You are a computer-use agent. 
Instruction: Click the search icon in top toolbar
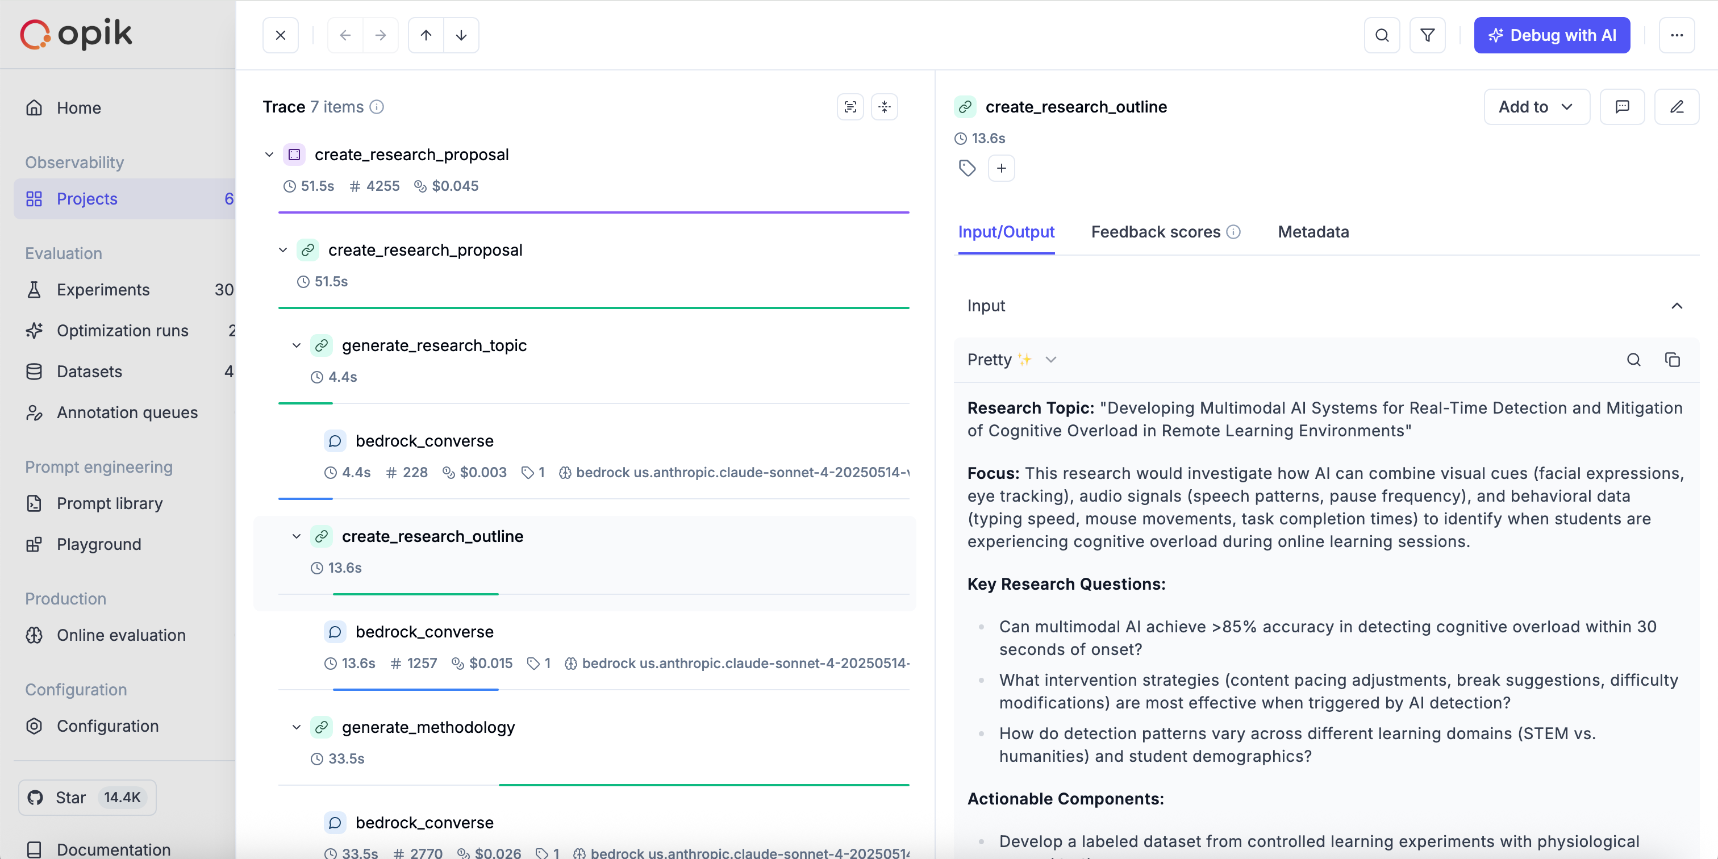[x=1382, y=35]
